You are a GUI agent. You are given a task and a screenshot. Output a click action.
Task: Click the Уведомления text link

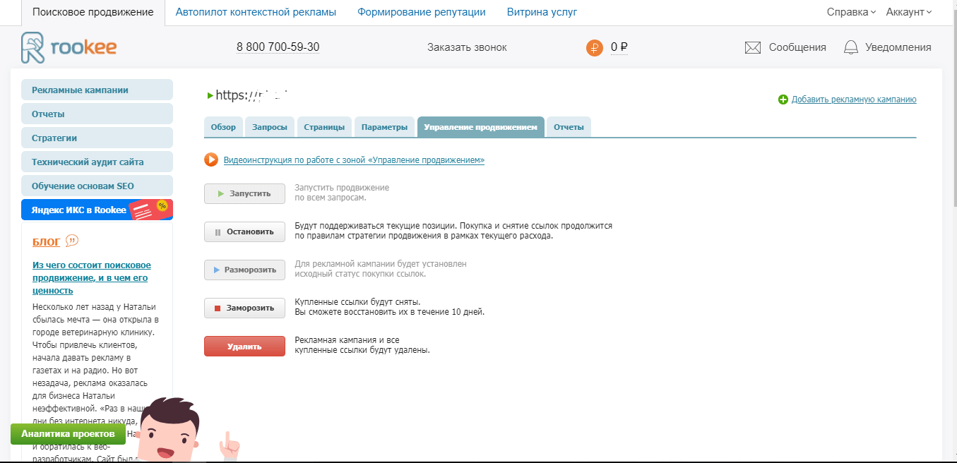click(x=898, y=47)
